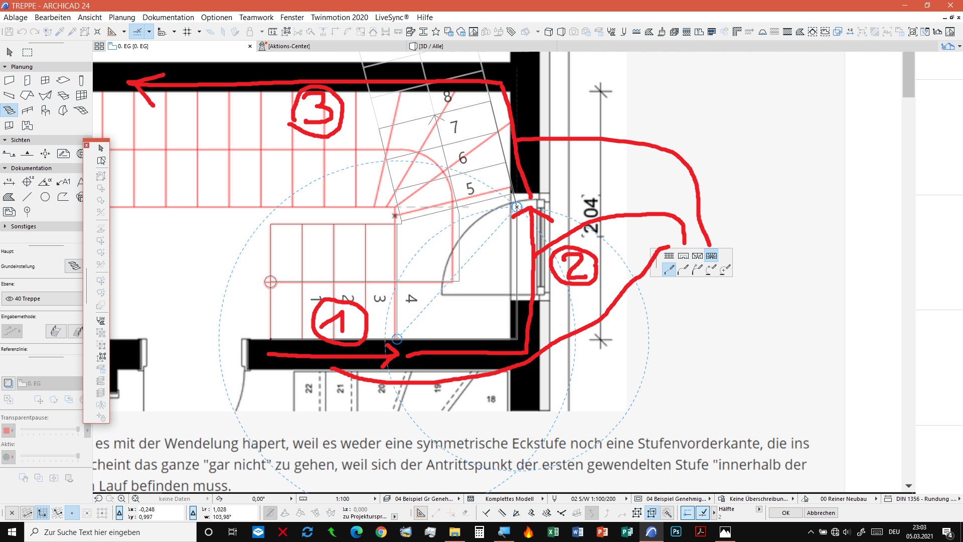Select the Wall tool in Planung

[9, 80]
